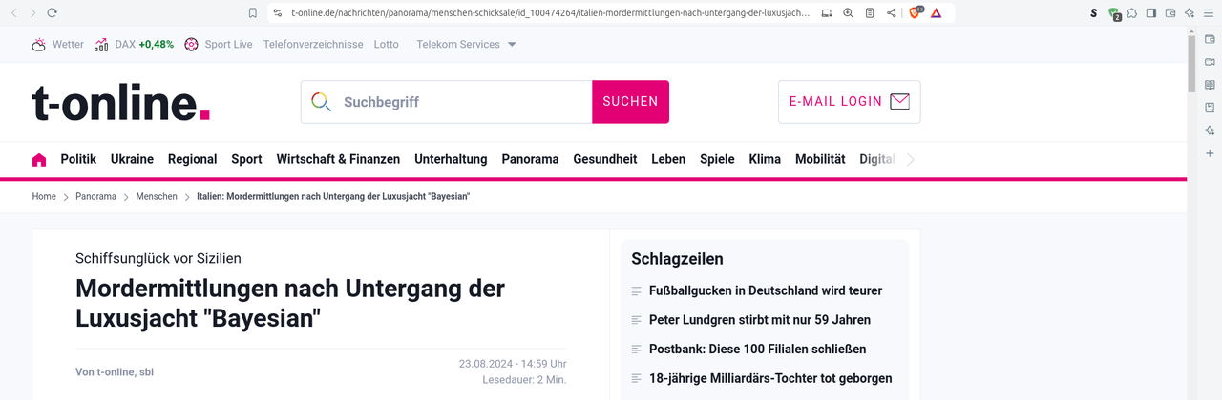Open headline Postbank: Diese 100 Filialen schließen

click(758, 349)
